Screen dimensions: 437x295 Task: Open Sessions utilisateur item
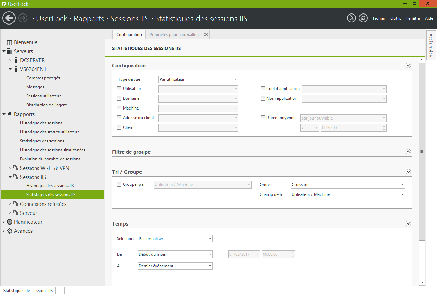click(44, 96)
